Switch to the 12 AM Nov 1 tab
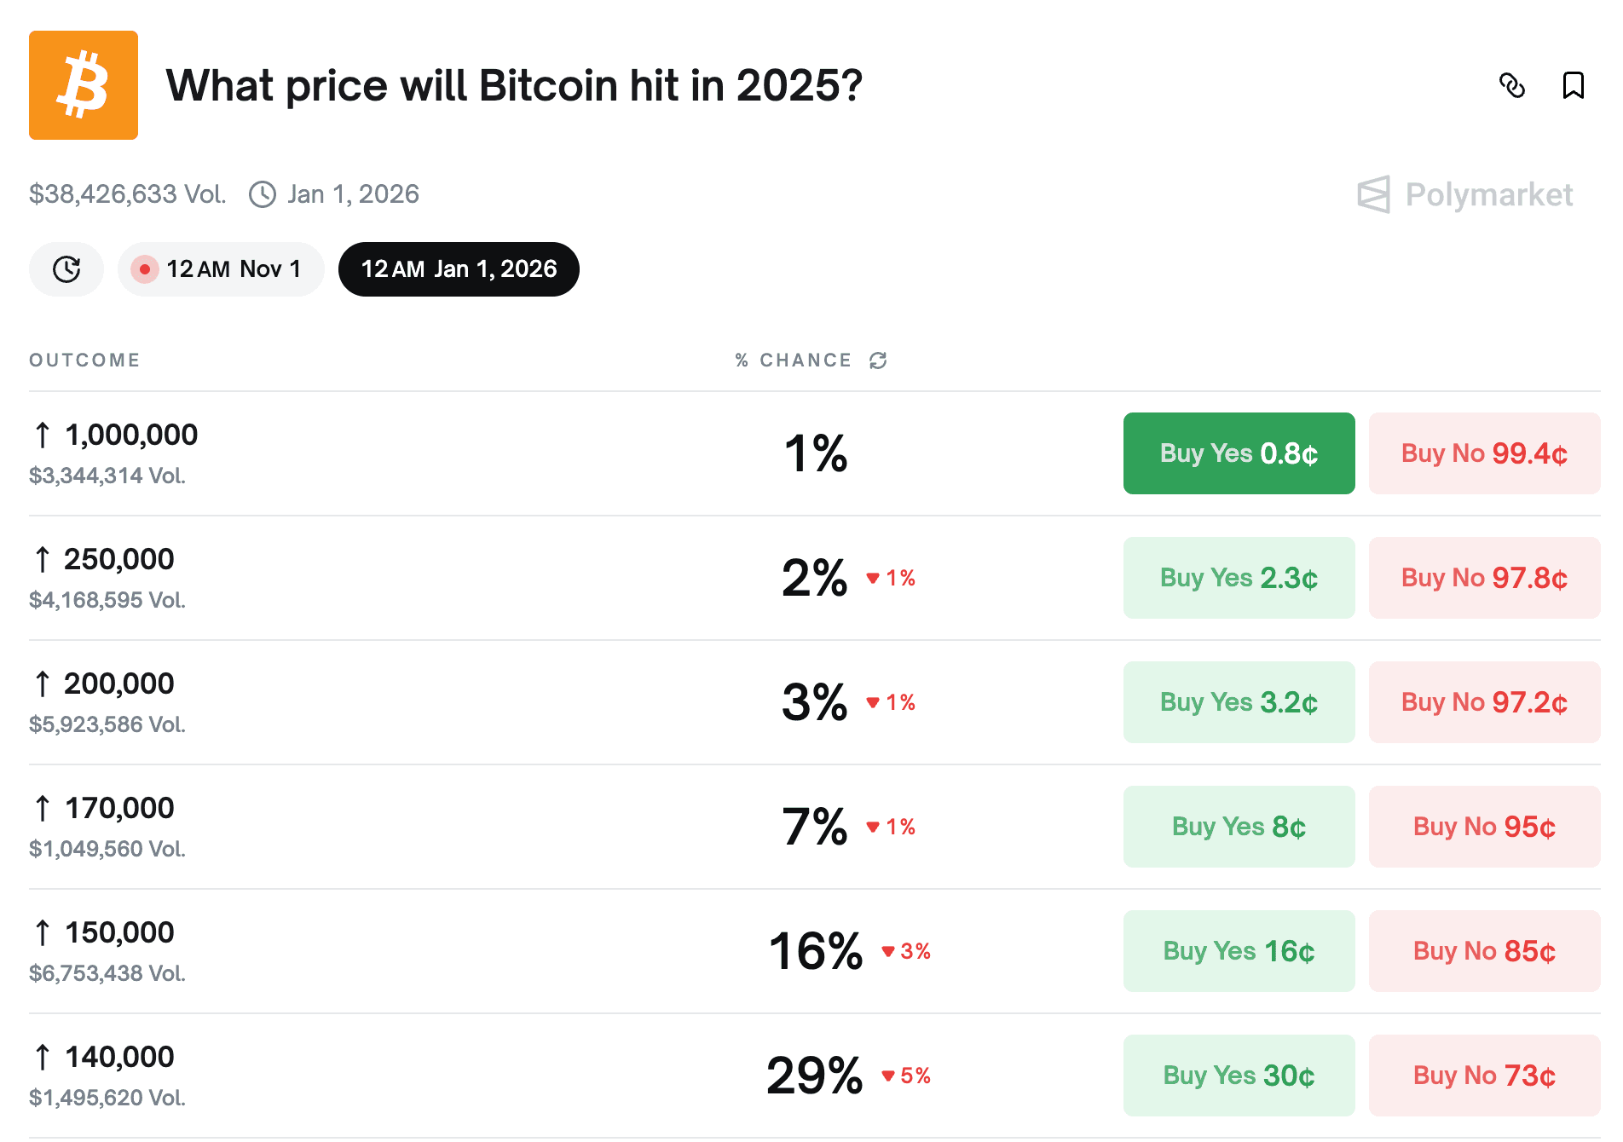Image resolution: width=1623 pixels, height=1142 pixels. (x=221, y=269)
